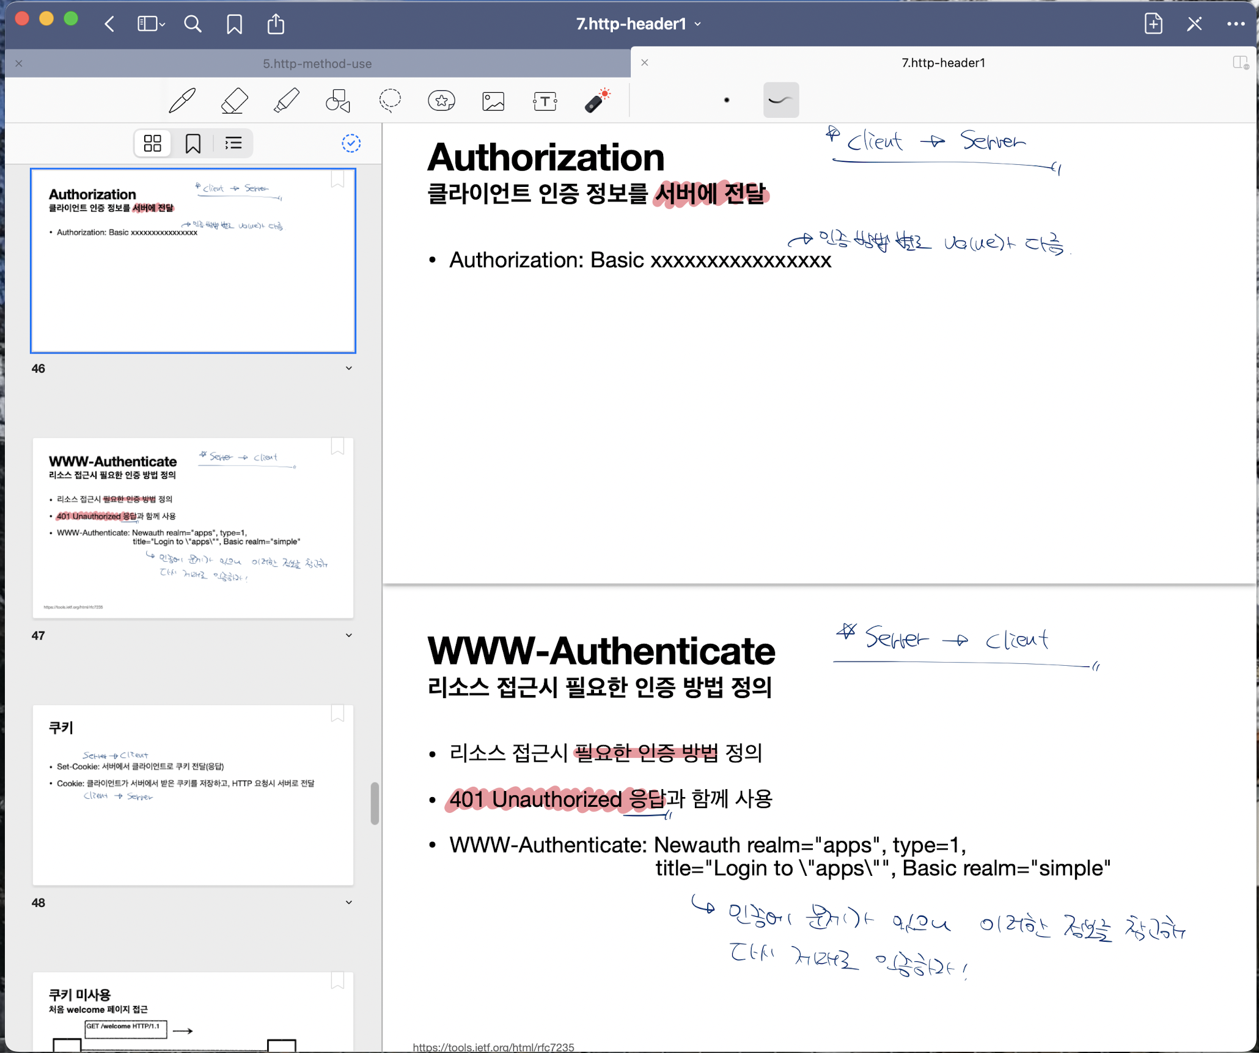Select the Shapes tool
The image size is (1259, 1053).
click(338, 101)
